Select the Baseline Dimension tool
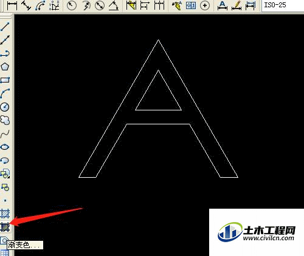Image resolution: width=304 pixels, height=256 pixels. click(x=145, y=5)
